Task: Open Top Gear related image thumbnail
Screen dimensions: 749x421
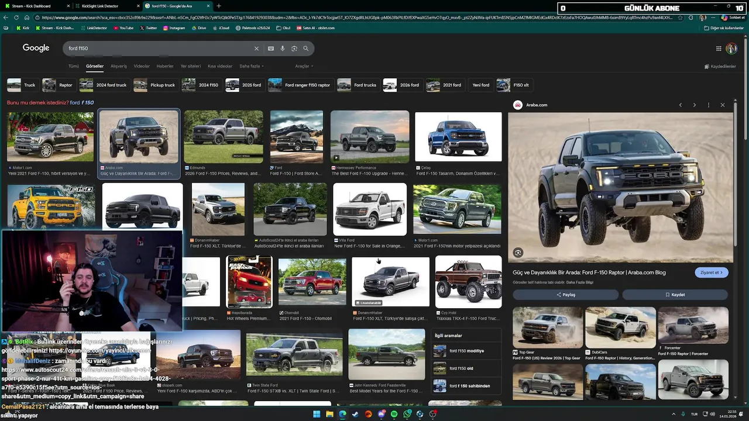Action: click(548, 327)
